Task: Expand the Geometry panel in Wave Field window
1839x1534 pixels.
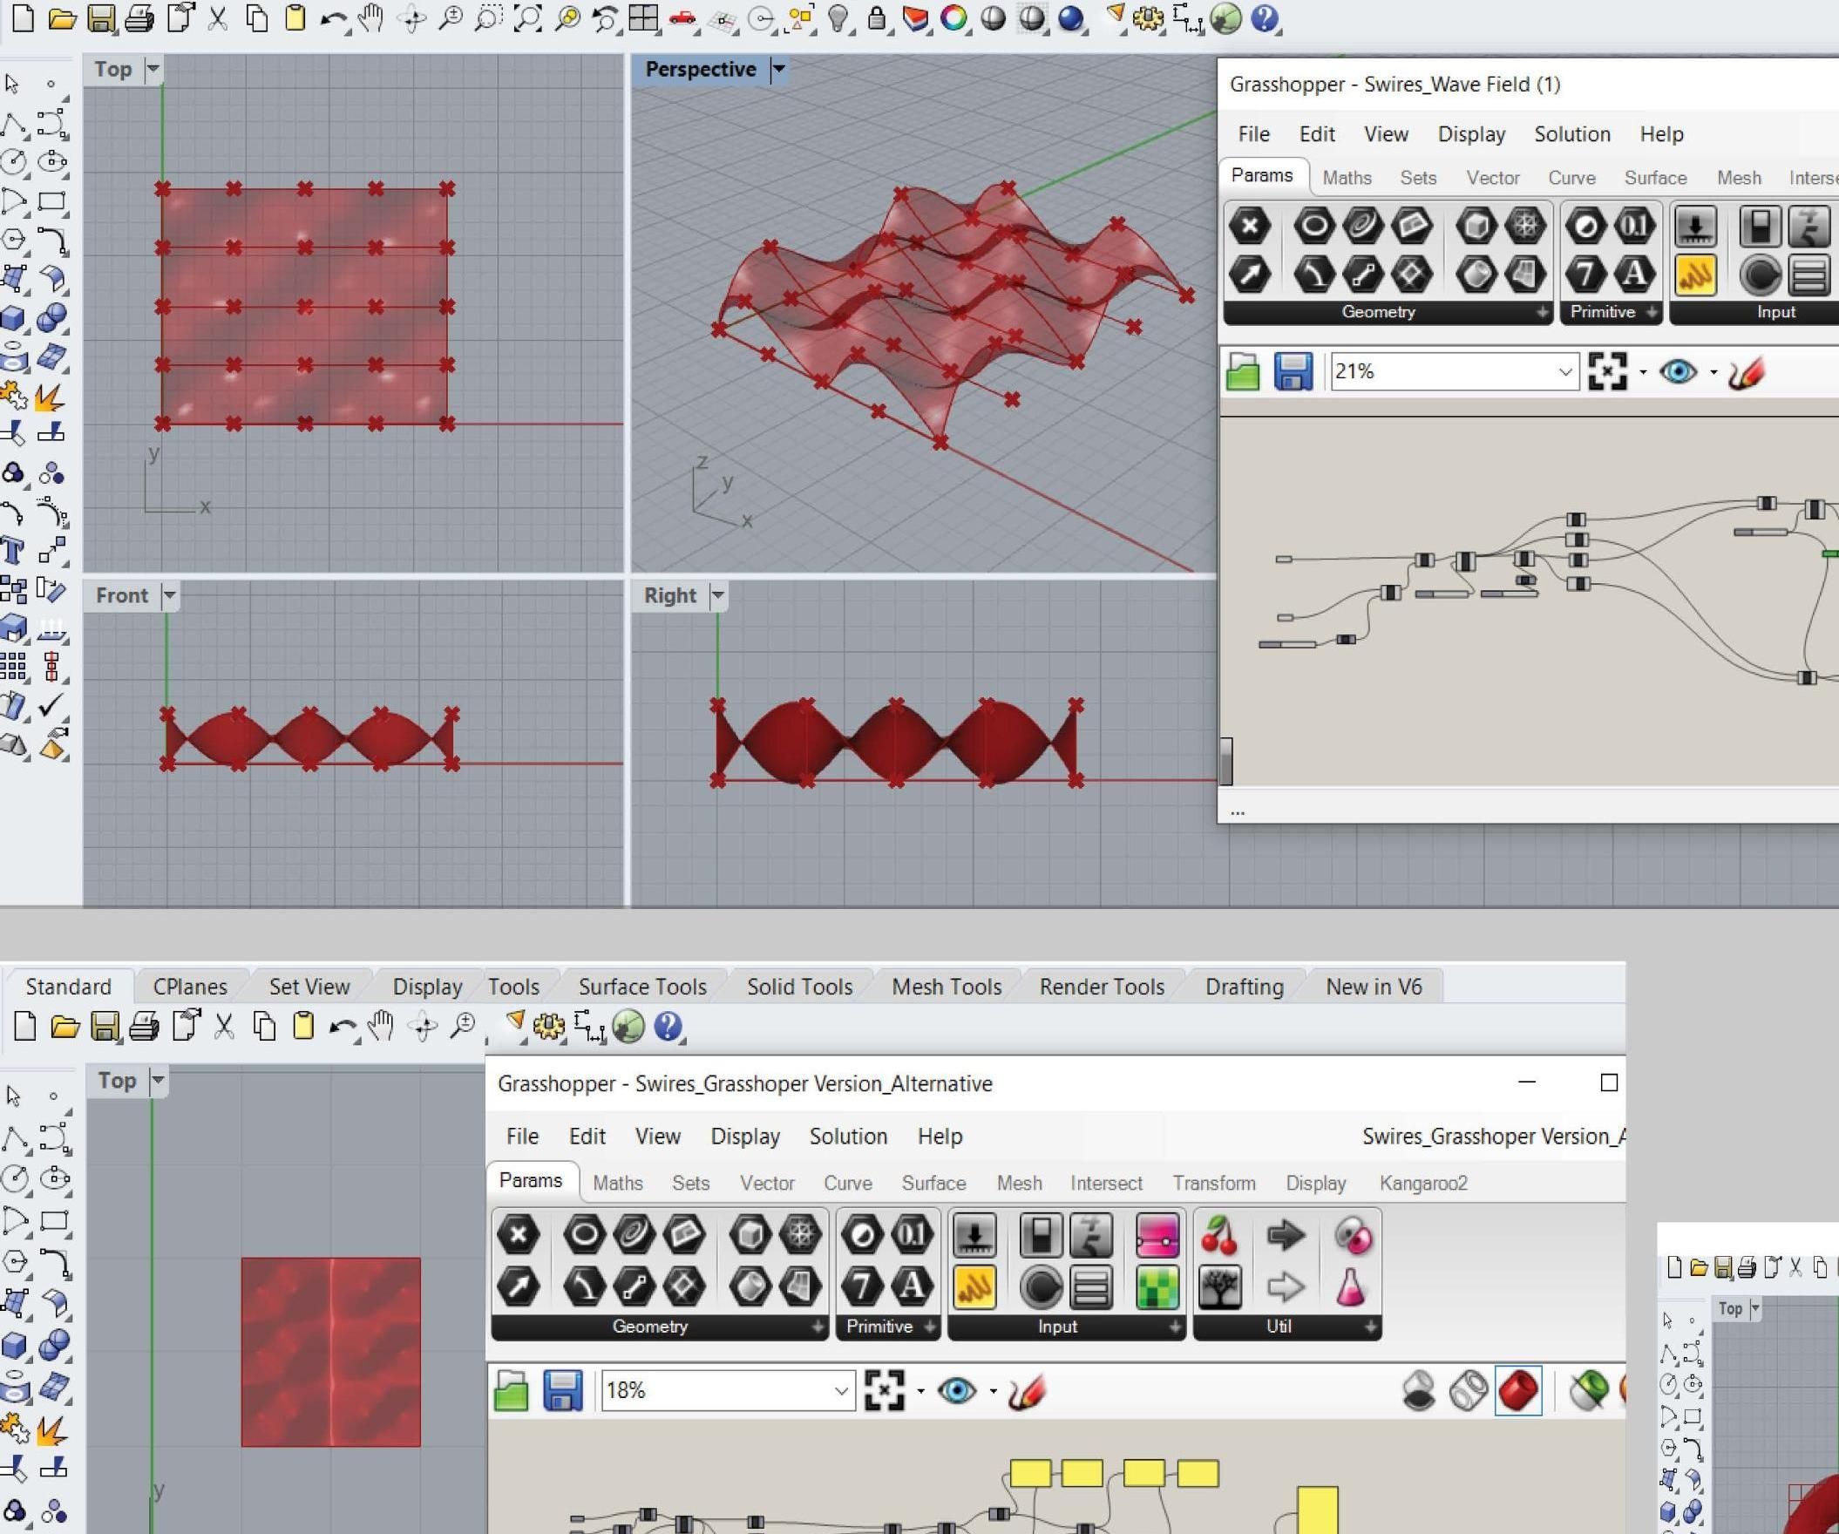Action: [x=1540, y=313]
